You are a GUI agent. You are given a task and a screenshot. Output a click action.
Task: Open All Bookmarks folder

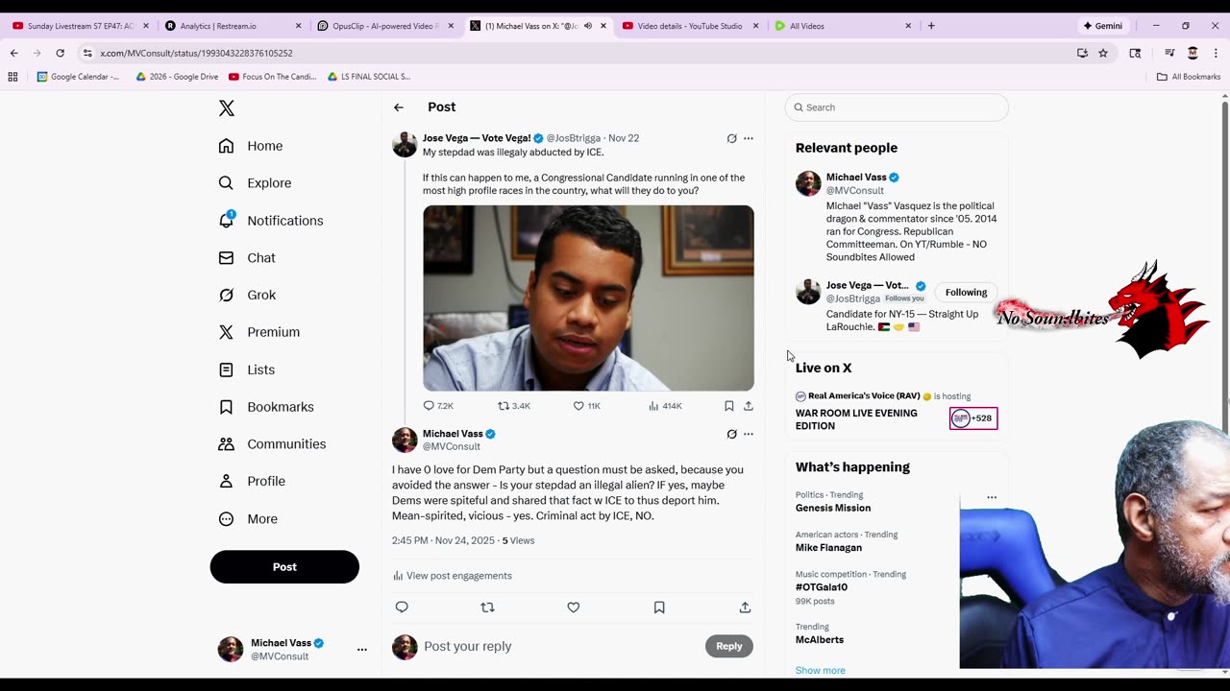[x=1189, y=77]
